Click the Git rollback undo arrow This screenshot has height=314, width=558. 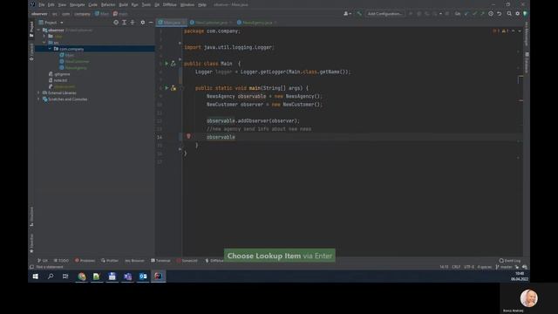(500, 14)
